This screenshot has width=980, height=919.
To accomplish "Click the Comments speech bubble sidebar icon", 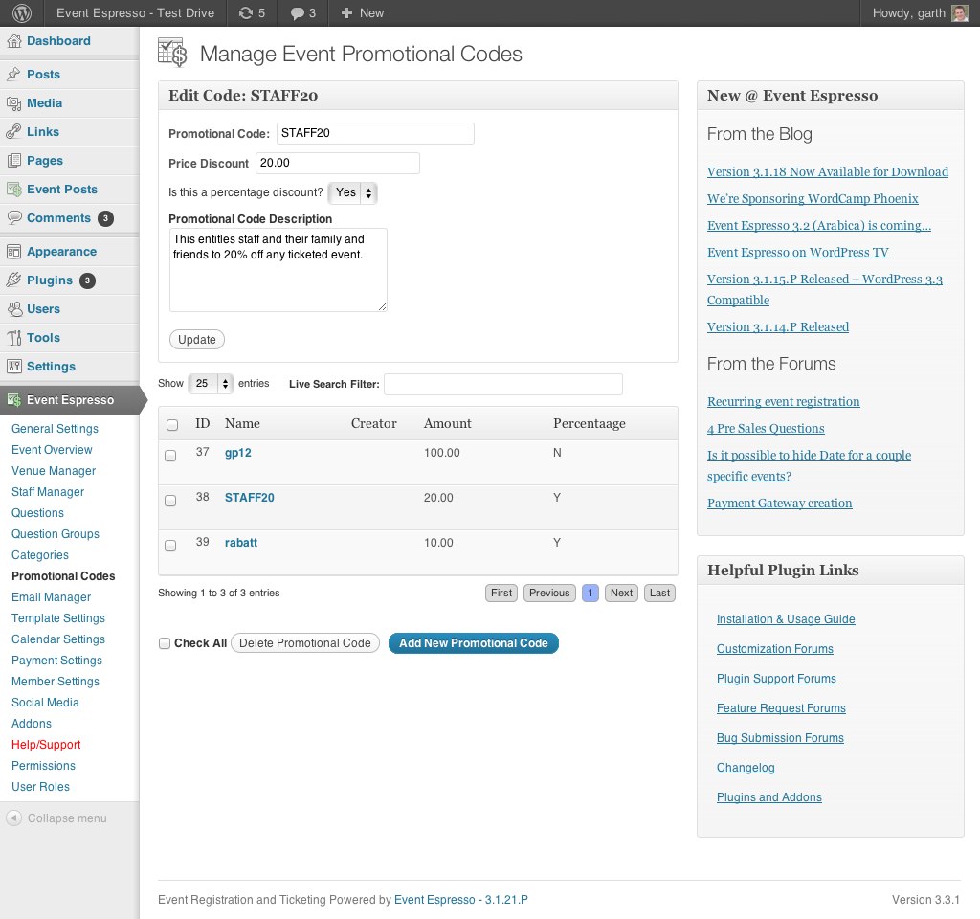I will [13, 218].
